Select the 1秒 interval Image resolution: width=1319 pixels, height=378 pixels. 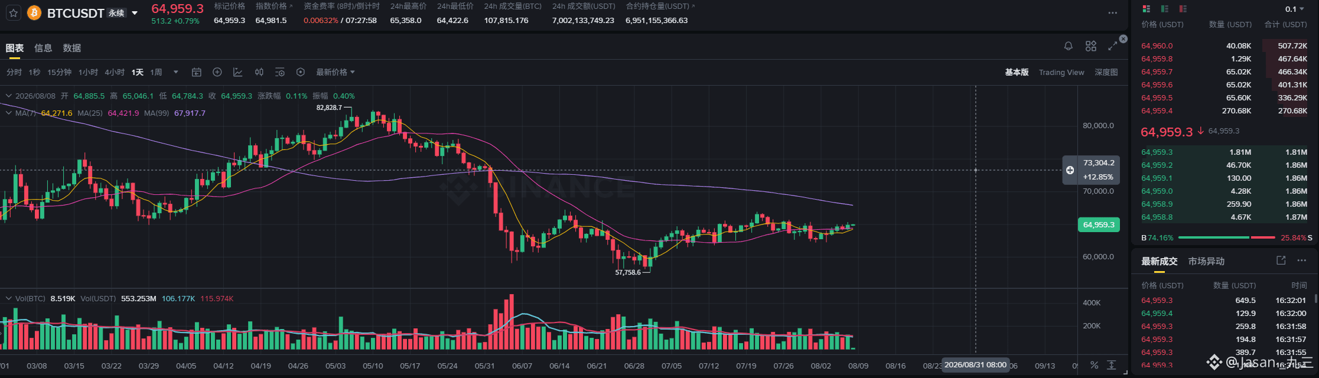35,72
